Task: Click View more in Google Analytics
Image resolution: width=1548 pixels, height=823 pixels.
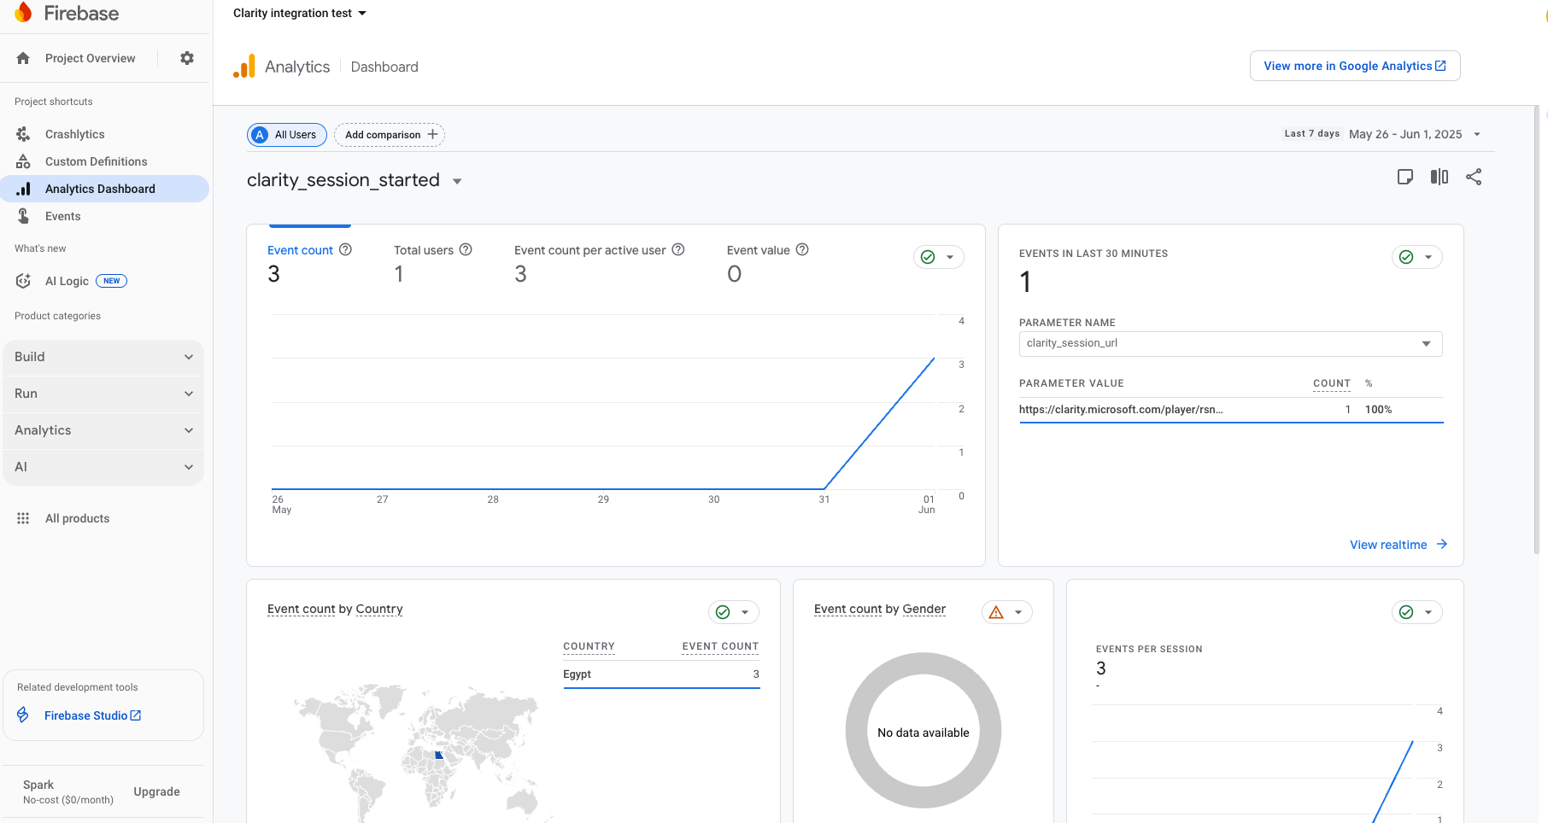Action: point(1354,66)
